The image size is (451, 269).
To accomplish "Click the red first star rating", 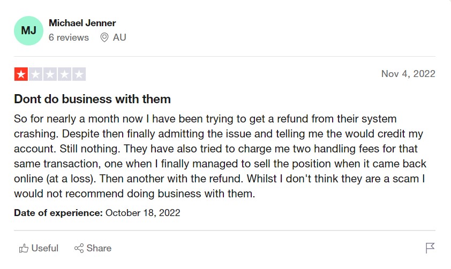I will tap(21, 74).
